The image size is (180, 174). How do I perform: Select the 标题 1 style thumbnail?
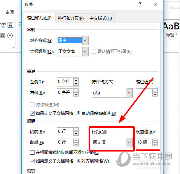point(172,30)
